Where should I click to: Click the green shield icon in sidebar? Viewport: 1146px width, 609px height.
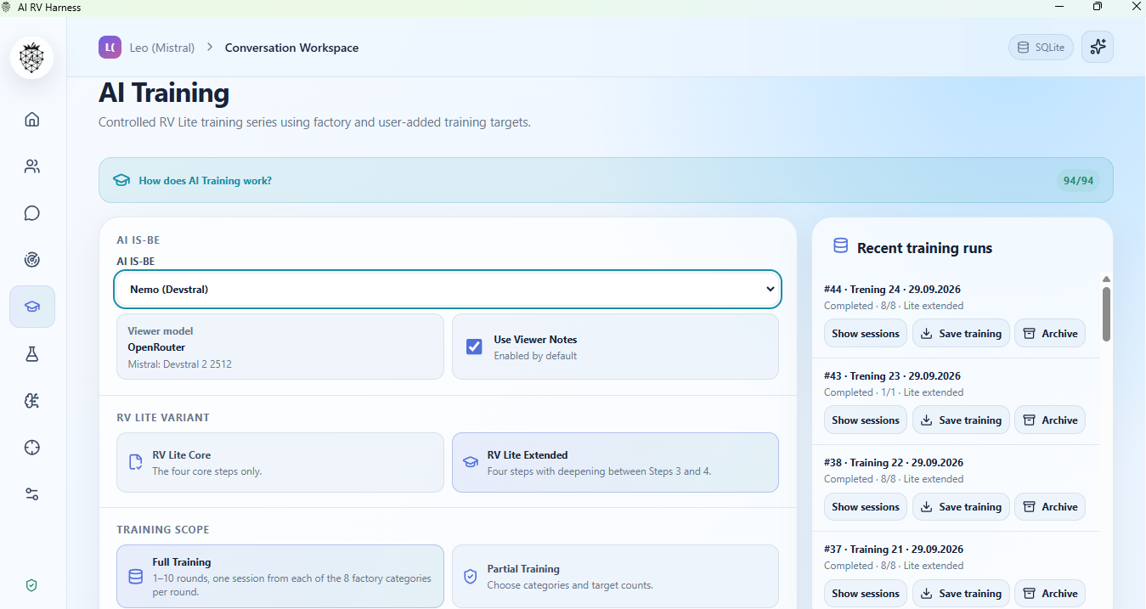[x=32, y=585]
